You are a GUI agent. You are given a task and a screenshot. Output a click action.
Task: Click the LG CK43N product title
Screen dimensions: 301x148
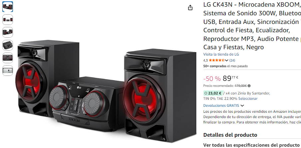click(252, 26)
